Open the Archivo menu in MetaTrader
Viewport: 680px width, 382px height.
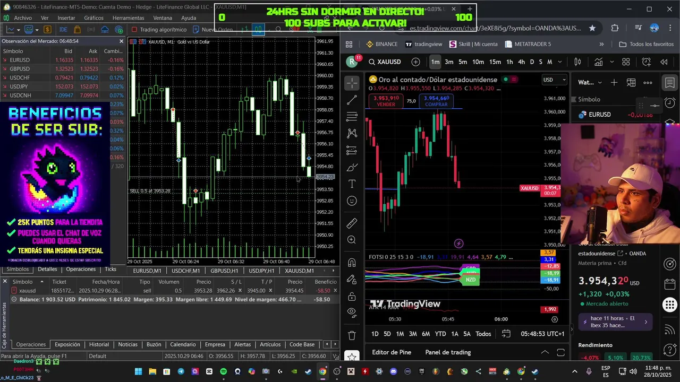[x=23, y=18]
